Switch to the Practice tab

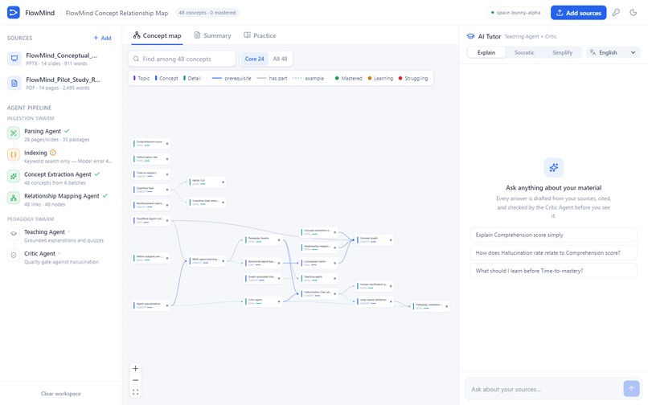tap(260, 35)
